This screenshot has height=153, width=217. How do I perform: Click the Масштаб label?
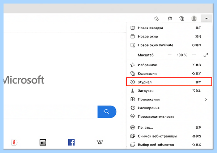click(146, 55)
